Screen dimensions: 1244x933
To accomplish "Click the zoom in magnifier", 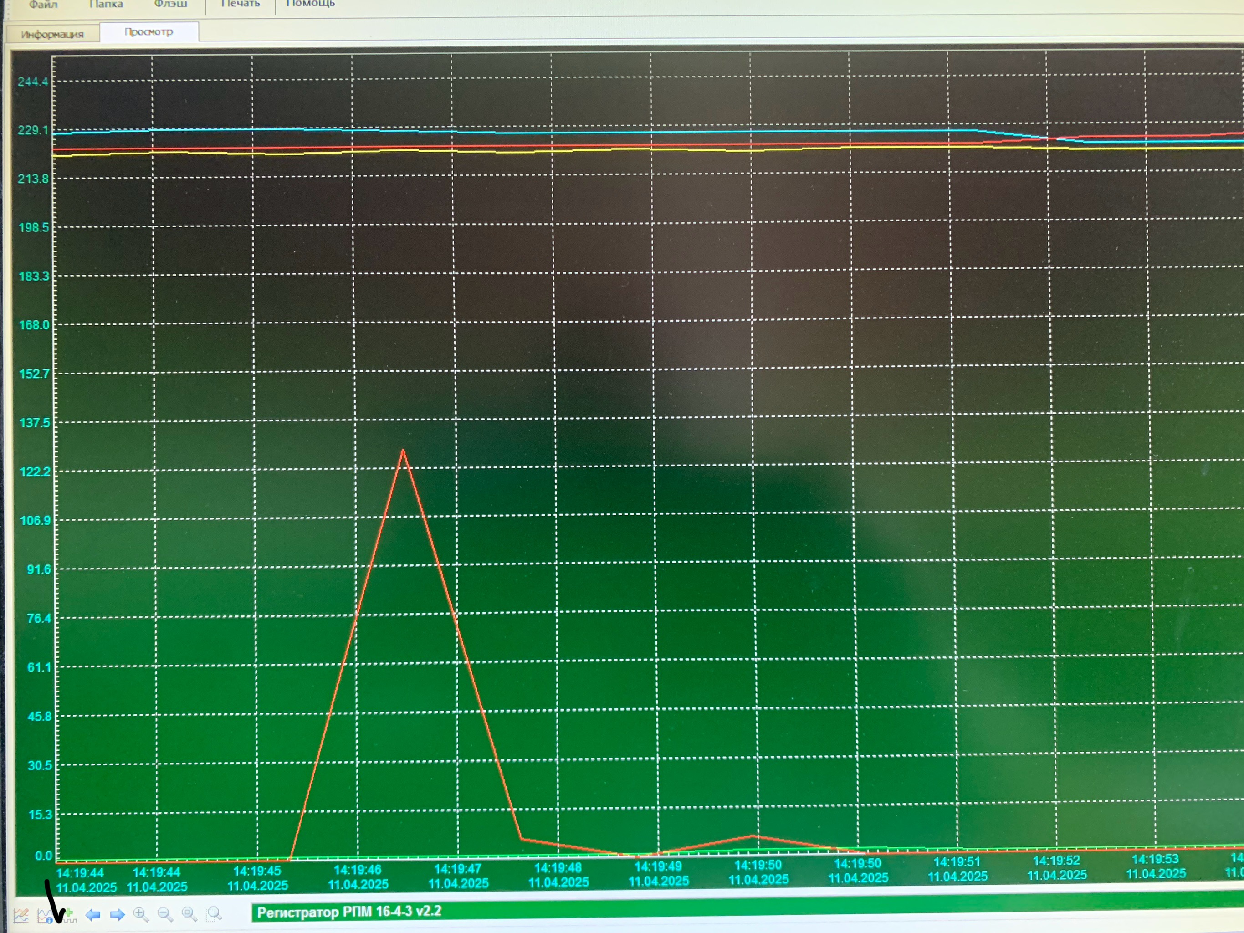I will [141, 914].
